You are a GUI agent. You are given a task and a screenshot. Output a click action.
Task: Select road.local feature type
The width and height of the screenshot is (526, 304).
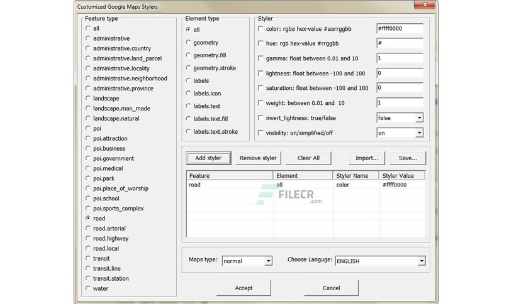tap(88, 248)
